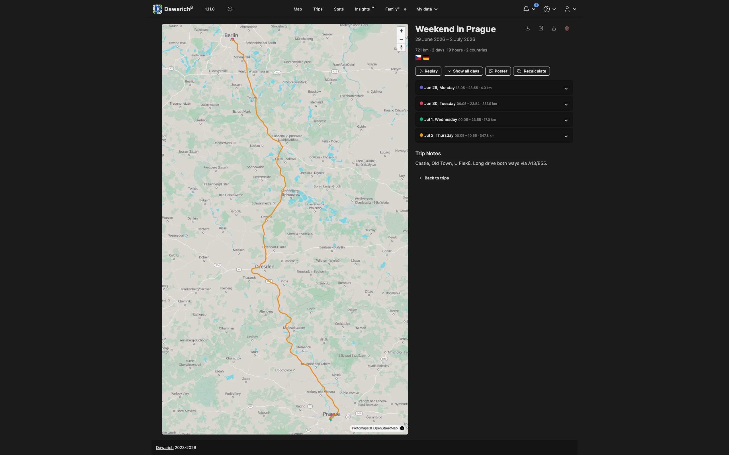Click the Berlin start marker on map

pyautogui.click(x=232, y=40)
